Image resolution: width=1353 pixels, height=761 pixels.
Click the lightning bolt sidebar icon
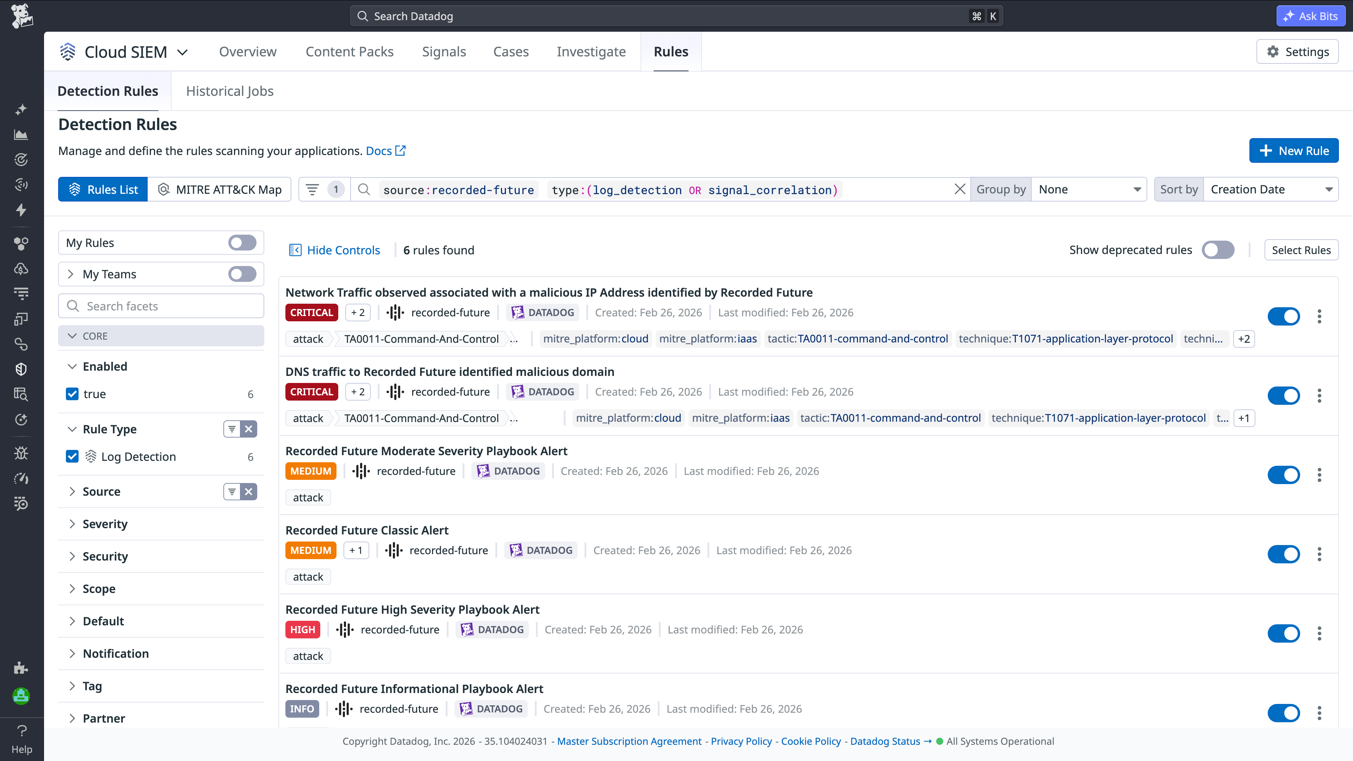pos(21,210)
